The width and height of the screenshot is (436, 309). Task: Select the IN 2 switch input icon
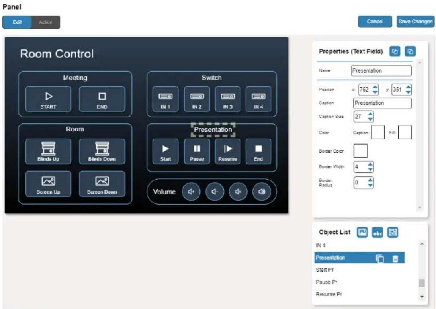197,99
